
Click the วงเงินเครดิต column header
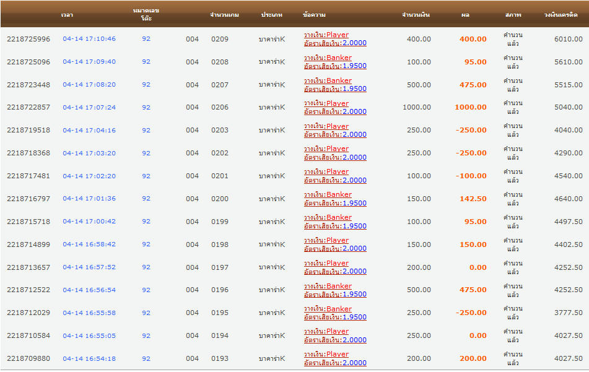[x=561, y=14]
